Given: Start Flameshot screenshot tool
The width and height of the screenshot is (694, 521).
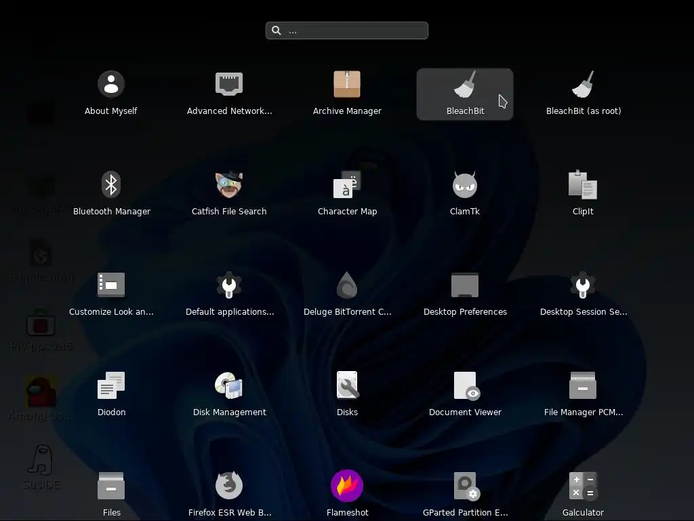Looking at the screenshot, I should click(347, 495).
